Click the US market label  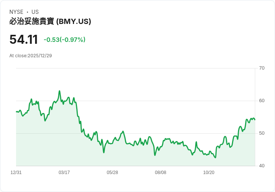[35, 12]
